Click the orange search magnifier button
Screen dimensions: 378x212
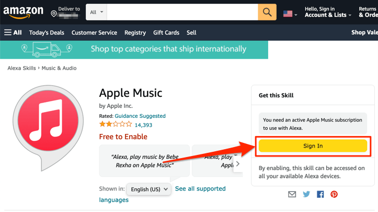[x=267, y=12]
